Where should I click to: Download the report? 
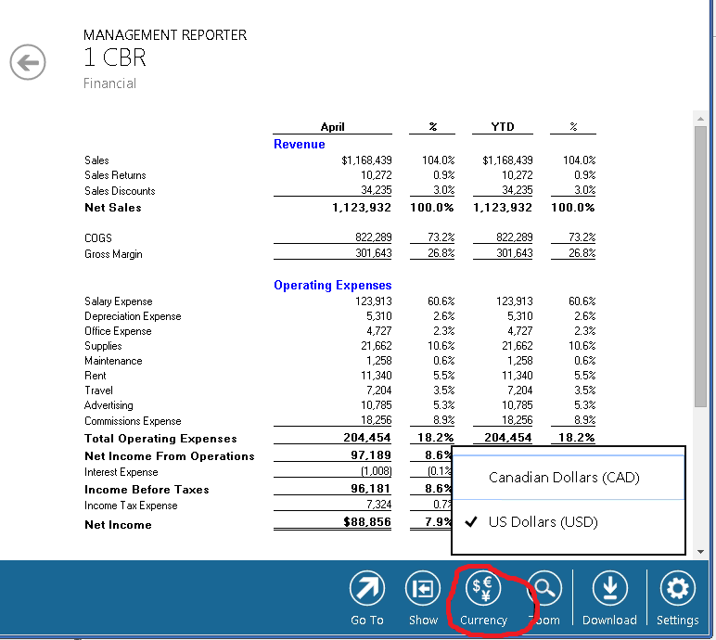click(x=609, y=588)
